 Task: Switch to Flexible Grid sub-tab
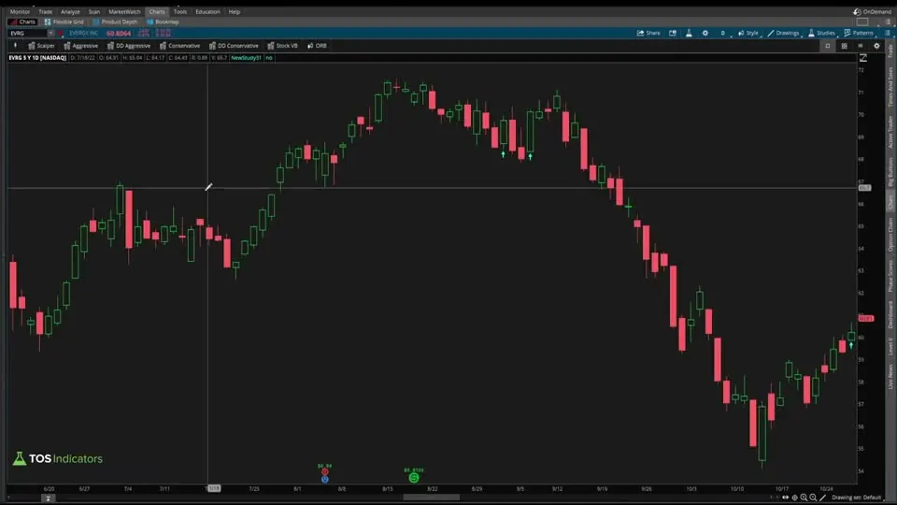[x=64, y=22]
